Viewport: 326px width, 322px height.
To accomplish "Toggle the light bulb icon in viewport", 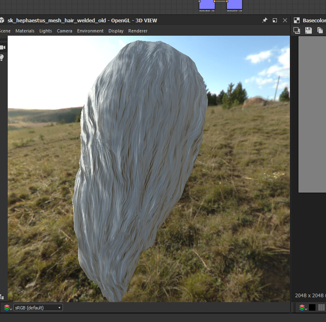I will pos(2,58).
